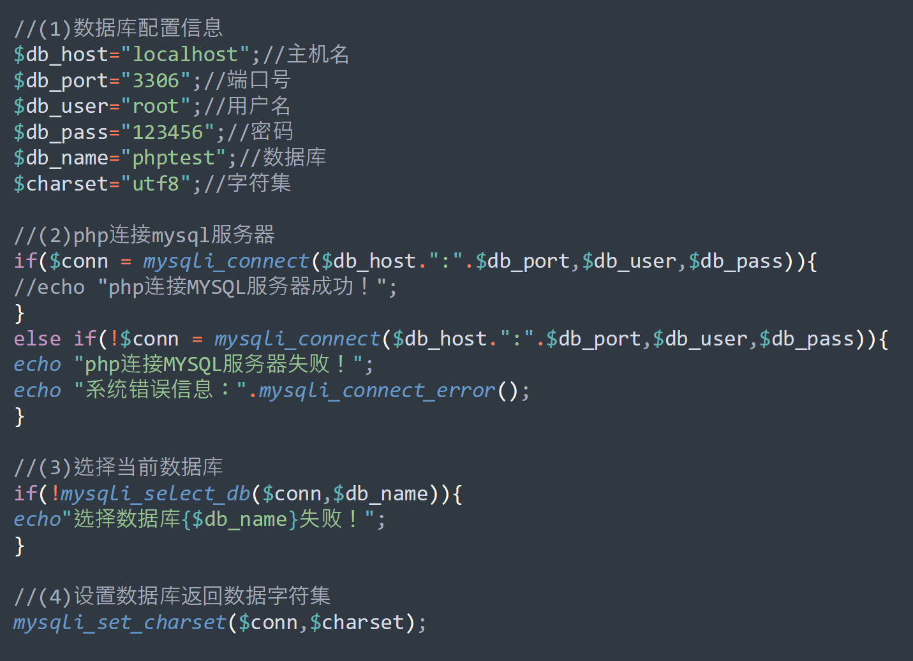Click the "123456" password string
The width and height of the screenshot is (913, 661).
click(167, 133)
